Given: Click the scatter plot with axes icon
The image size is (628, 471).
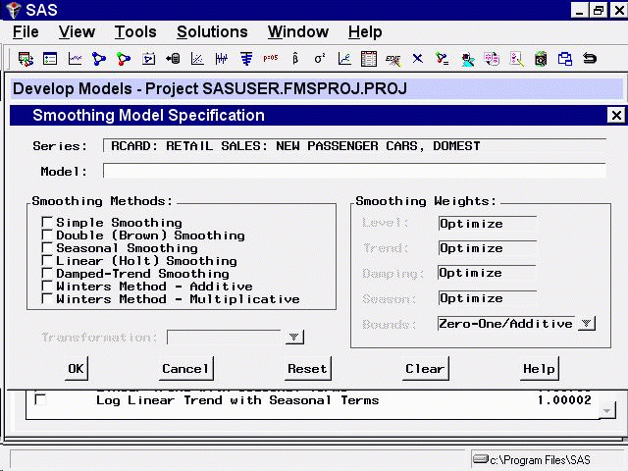Looking at the screenshot, I should (197, 59).
